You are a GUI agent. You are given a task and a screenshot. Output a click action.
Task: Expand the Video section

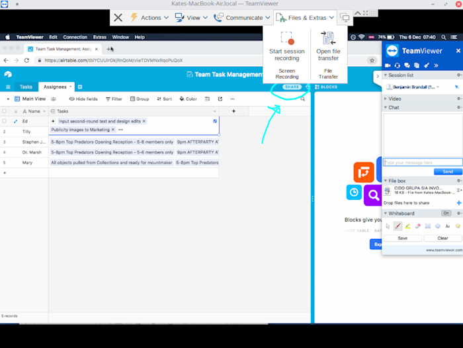(386, 99)
